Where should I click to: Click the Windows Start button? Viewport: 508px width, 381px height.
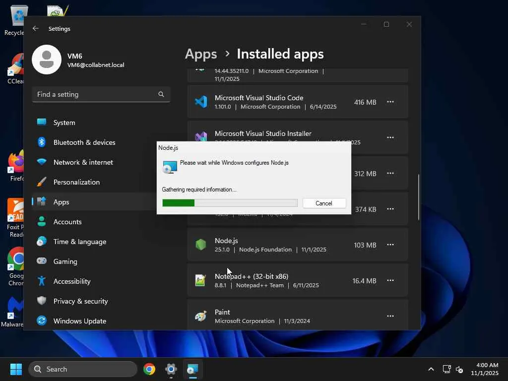[16, 369]
